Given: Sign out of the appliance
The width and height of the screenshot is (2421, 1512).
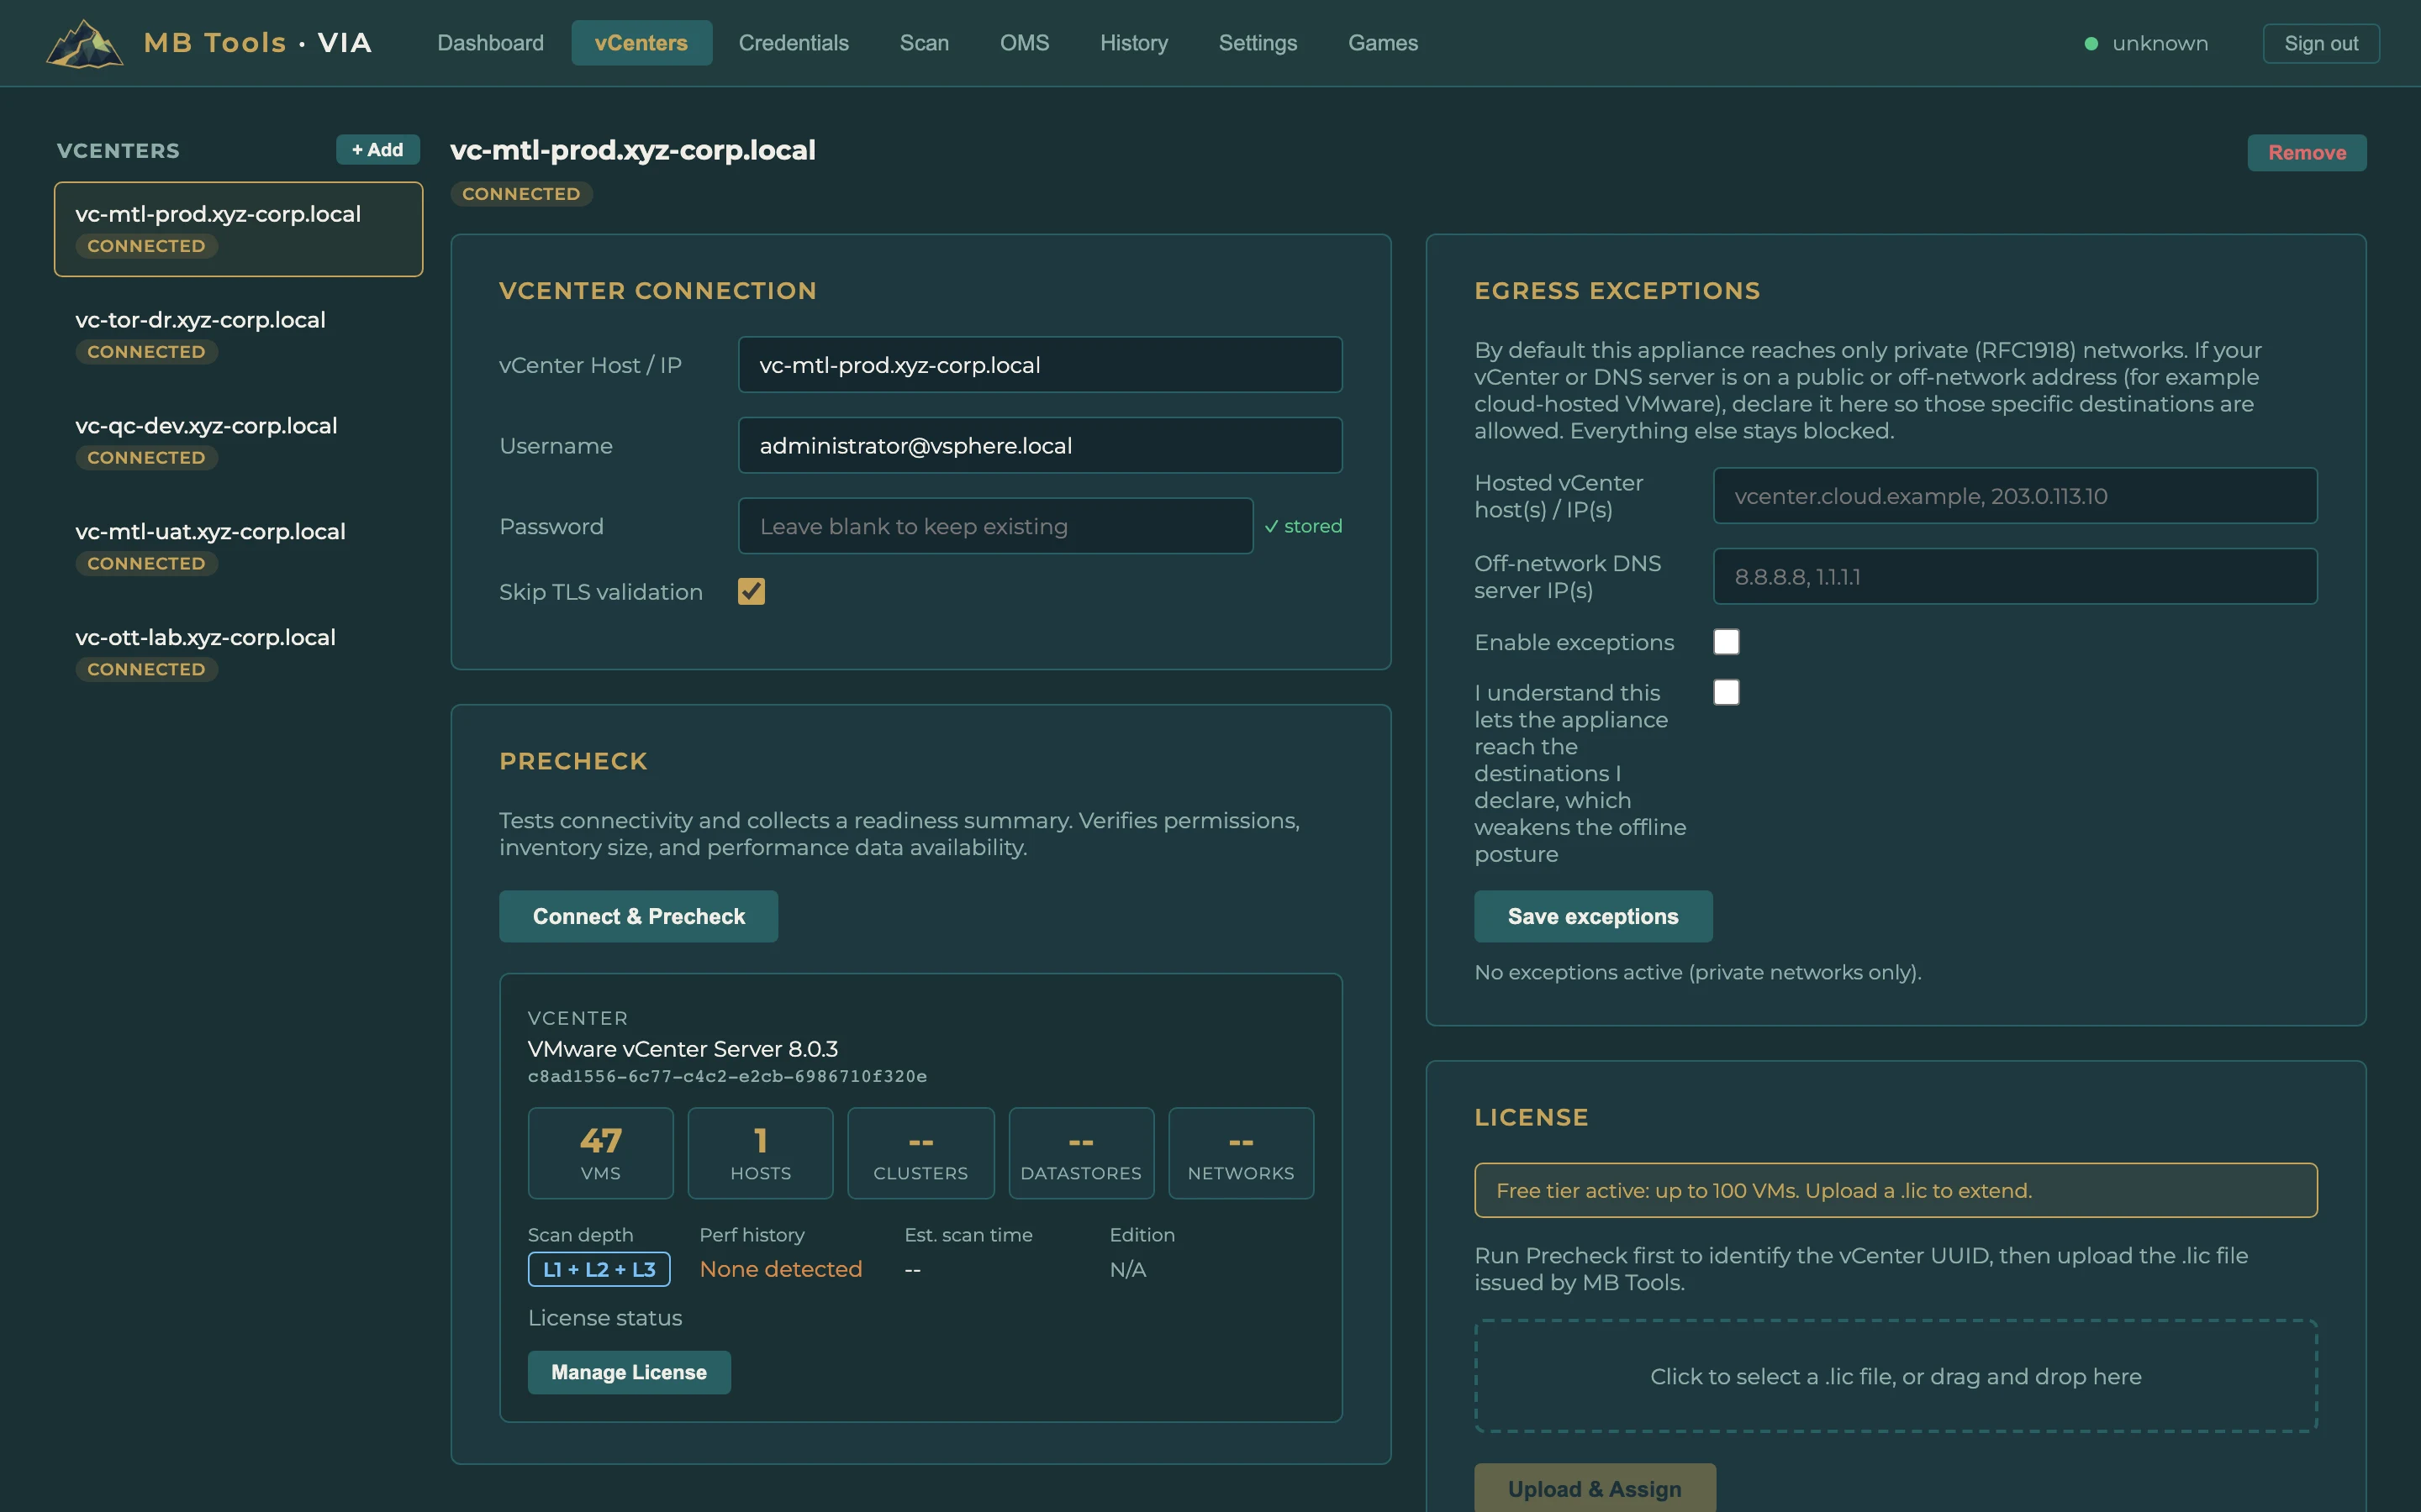Looking at the screenshot, I should [x=2321, y=43].
